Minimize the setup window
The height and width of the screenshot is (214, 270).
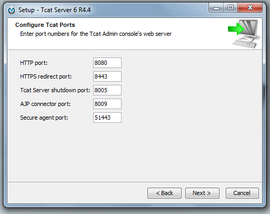[x=216, y=8]
